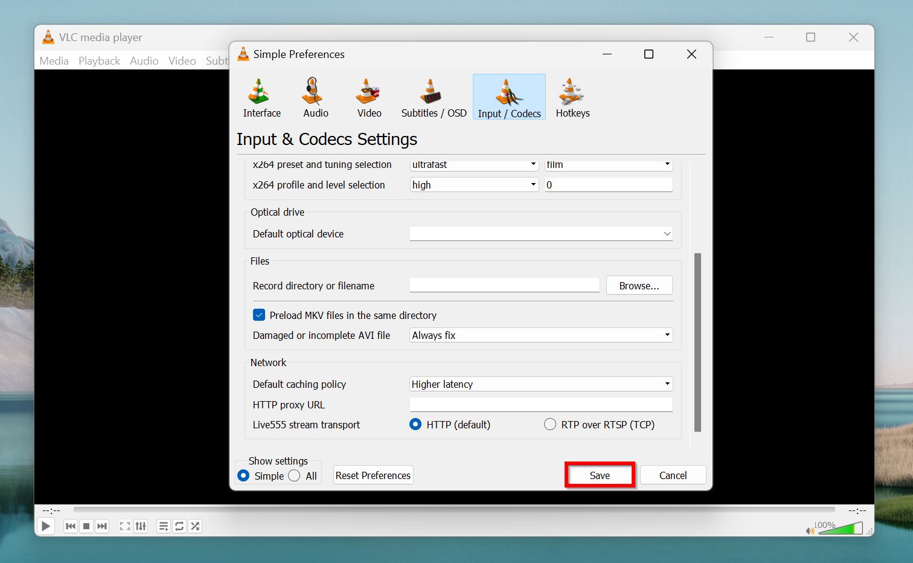The width and height of the screenshot is (913, 563).
Task: Open the Audio preferences category
Action: tap(315, 97)
